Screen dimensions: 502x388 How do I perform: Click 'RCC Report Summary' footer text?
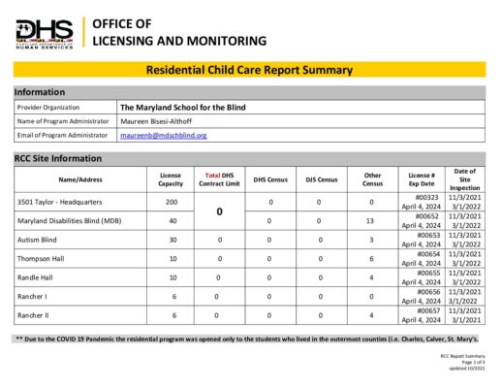(462, 356)
